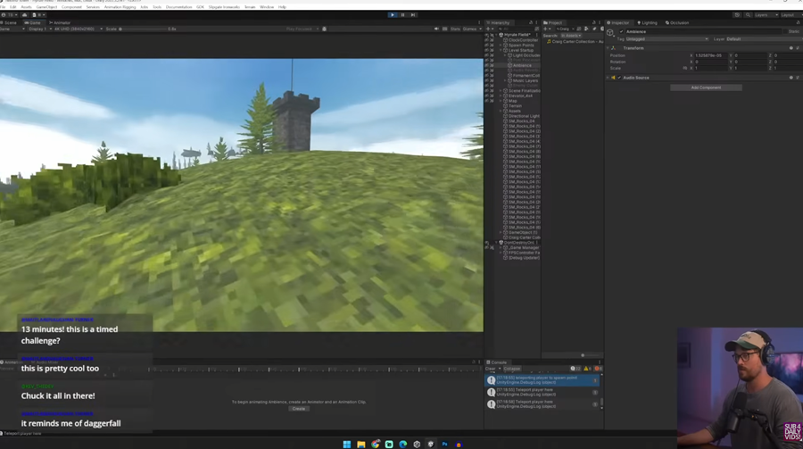Open the Windows Start menu

(x=347, y=444)
